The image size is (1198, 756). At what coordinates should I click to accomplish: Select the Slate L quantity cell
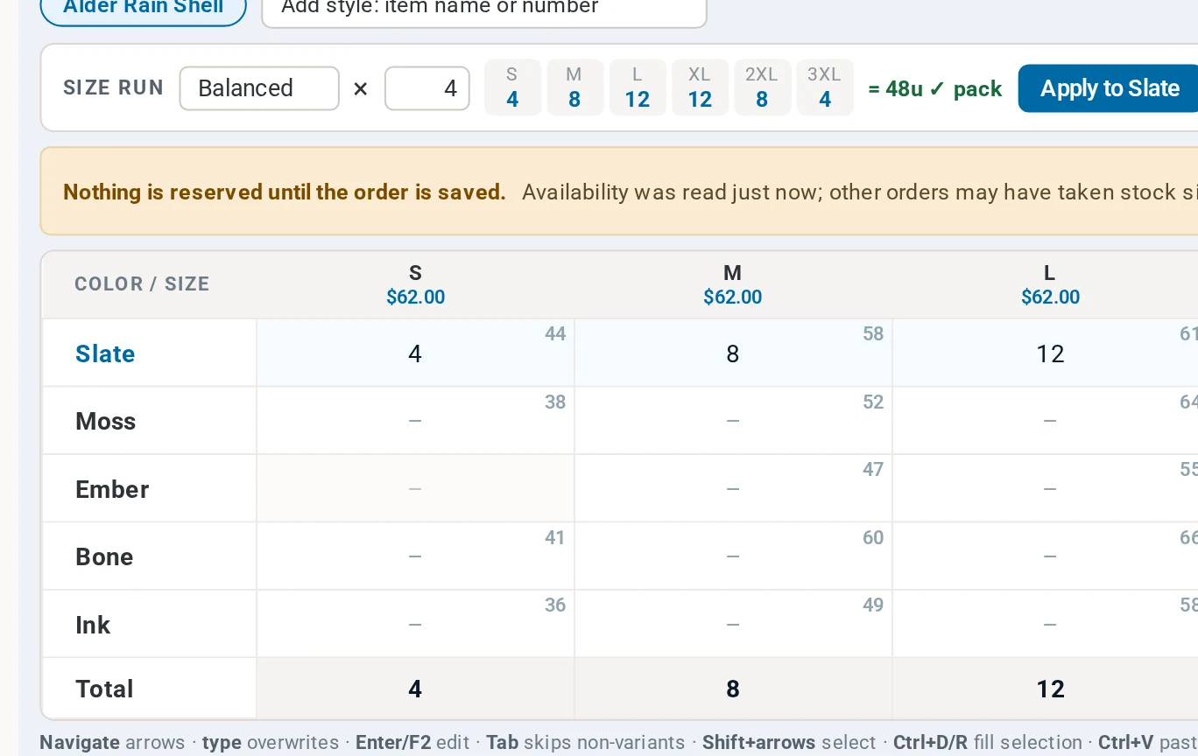[x=1046, y=353]
